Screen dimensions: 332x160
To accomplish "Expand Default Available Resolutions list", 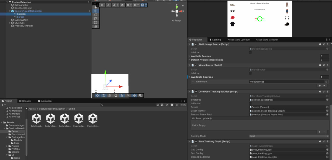I will tap(189, 60).
